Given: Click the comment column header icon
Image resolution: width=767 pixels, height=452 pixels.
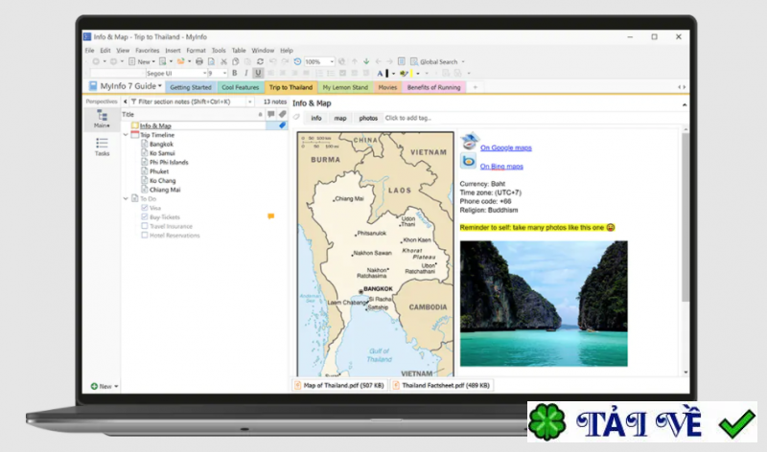Looking at the screenshot, I should (271, 114).
